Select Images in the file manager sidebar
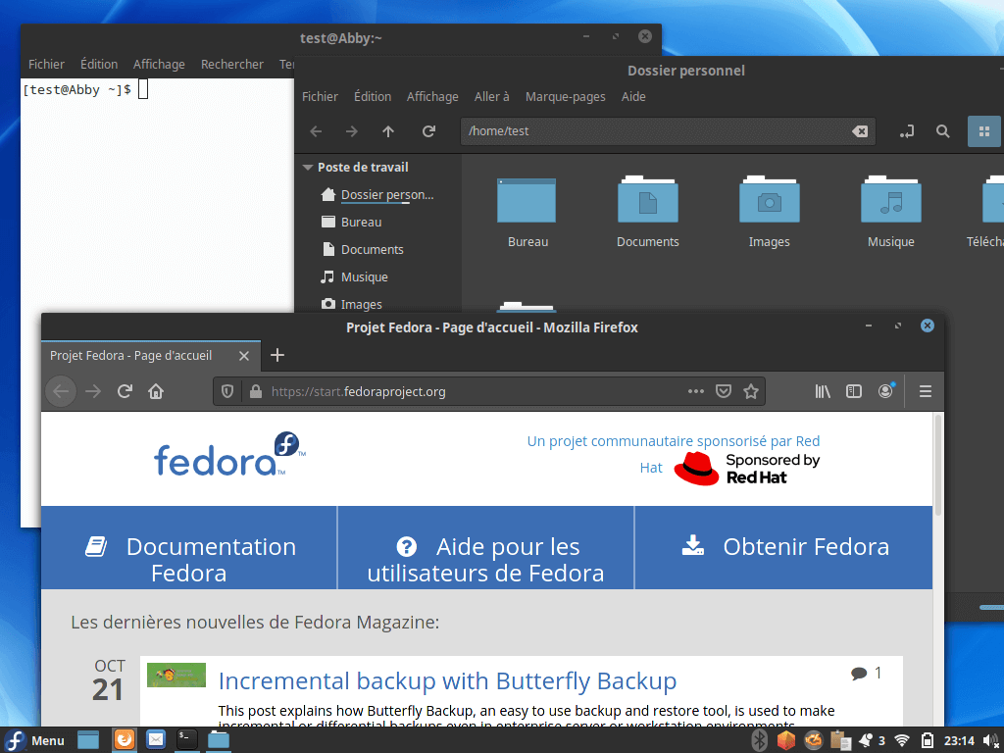Image resolution: width=1004 pixels, height=753 pixels. tap(352, 305)
